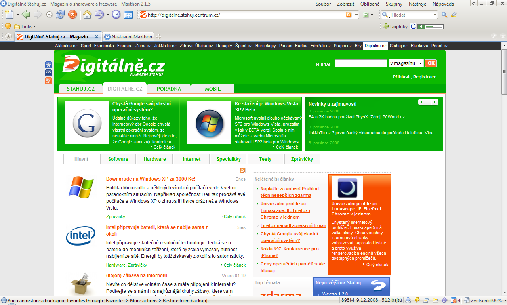Switch to the Nastavení Maxthon tab
The height and width of the screenshot is (305, 507).
click(128, 36)
